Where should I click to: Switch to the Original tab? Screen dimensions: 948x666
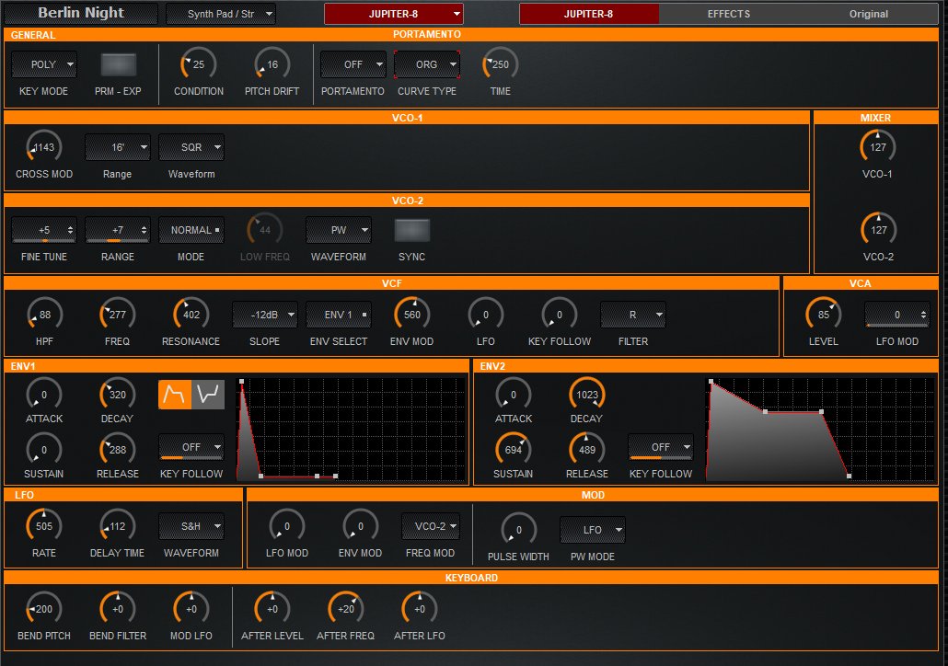pos(869,14)
